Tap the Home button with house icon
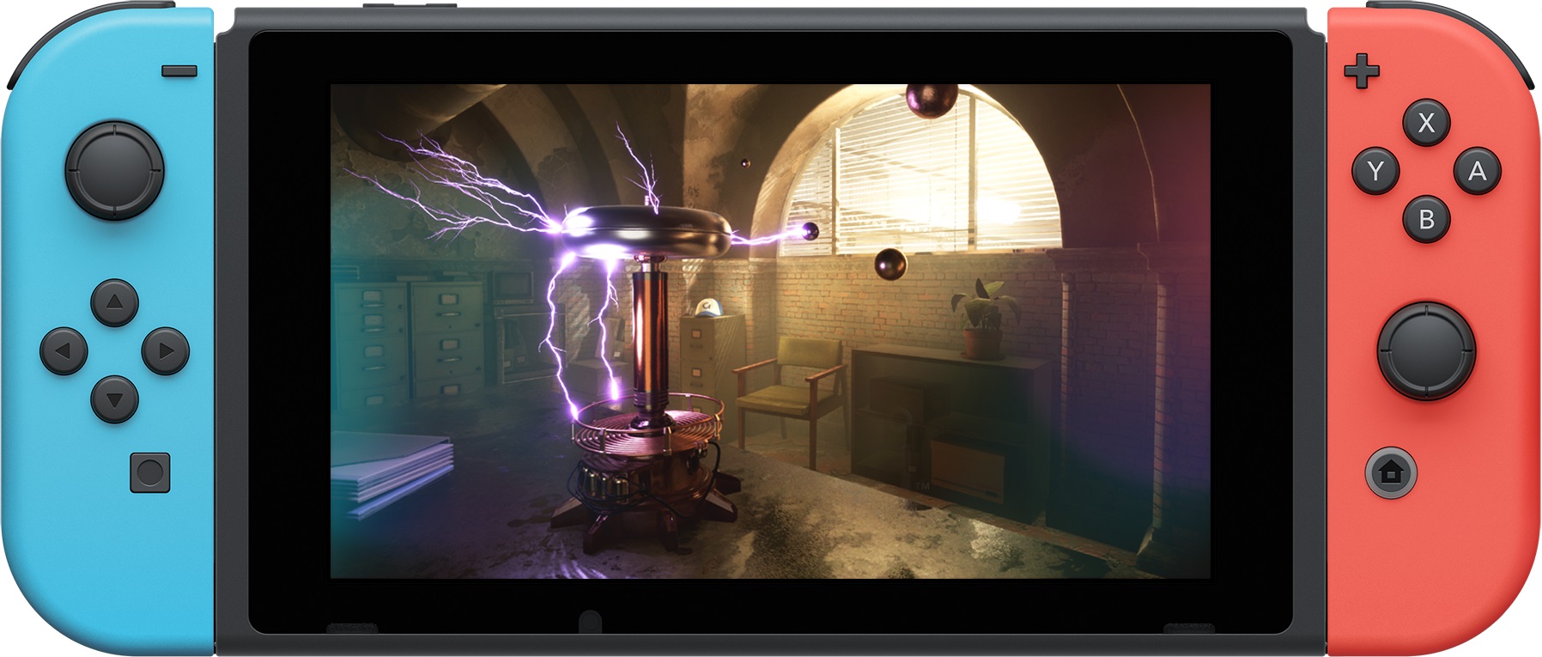1542x657 pixels. 1390,471
